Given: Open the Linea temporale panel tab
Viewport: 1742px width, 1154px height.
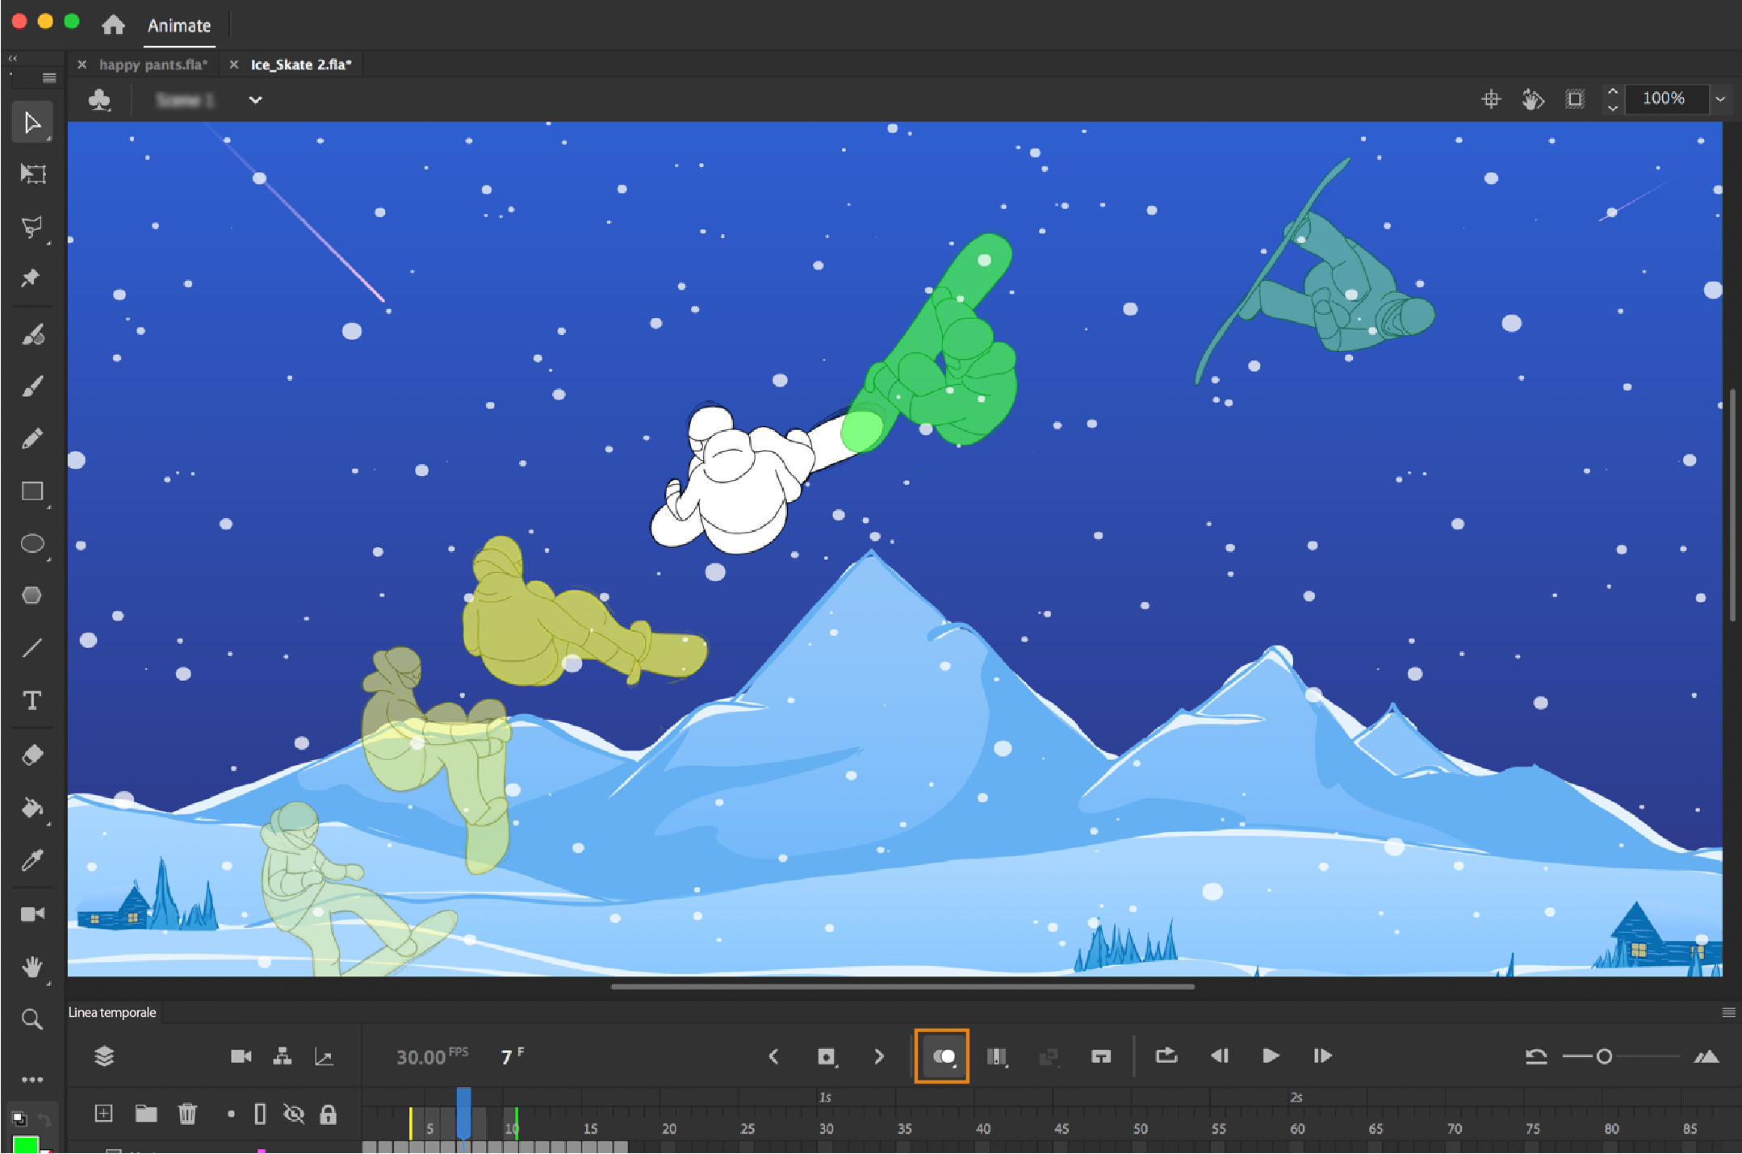Looking at the screenshot, I should click(x=112, y=1012).
